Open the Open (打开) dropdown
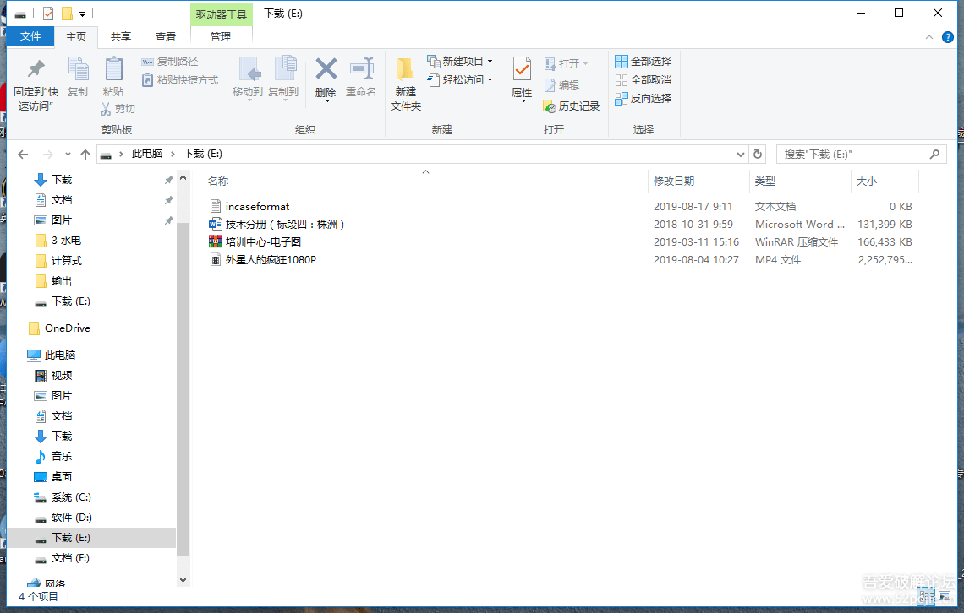This screenshot has height=613, width=964. point(567,64)
